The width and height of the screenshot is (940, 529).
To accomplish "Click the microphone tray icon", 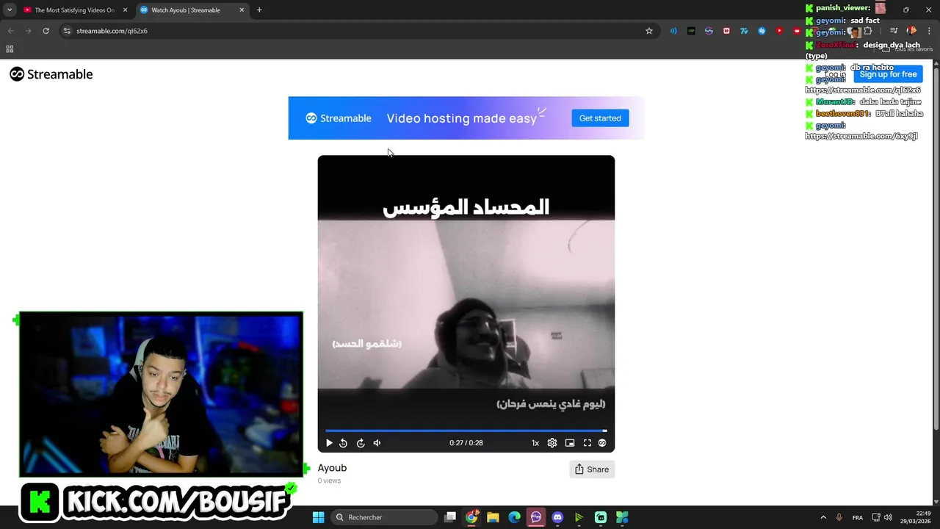I will [x=839, y=517].
